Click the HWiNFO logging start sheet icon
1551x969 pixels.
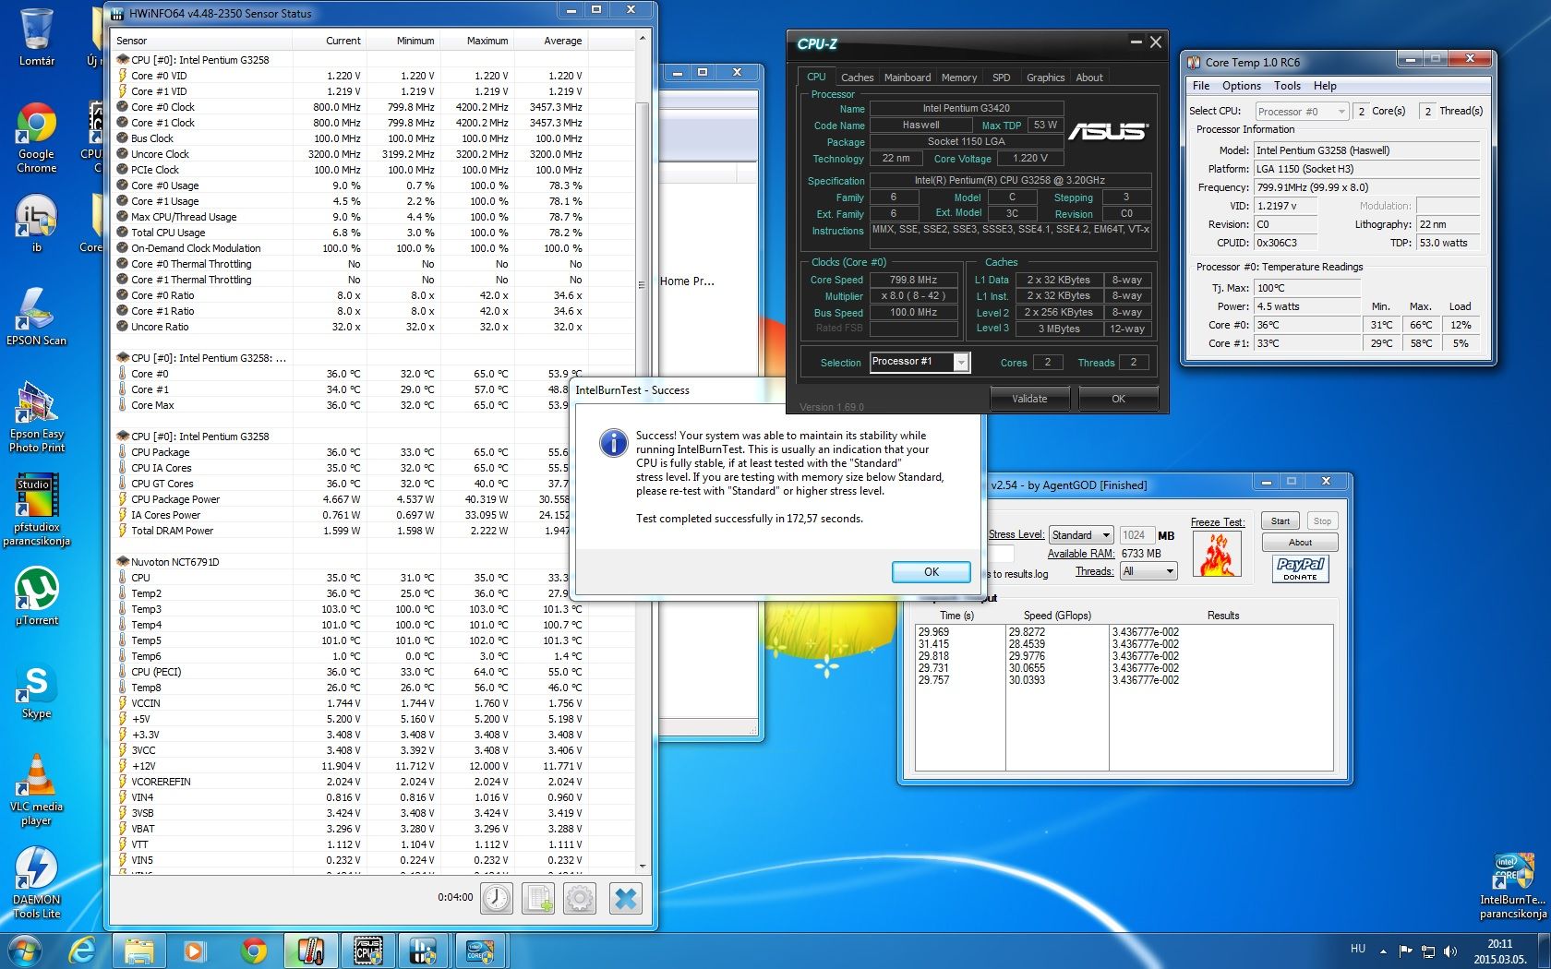(x=538, y=898)
